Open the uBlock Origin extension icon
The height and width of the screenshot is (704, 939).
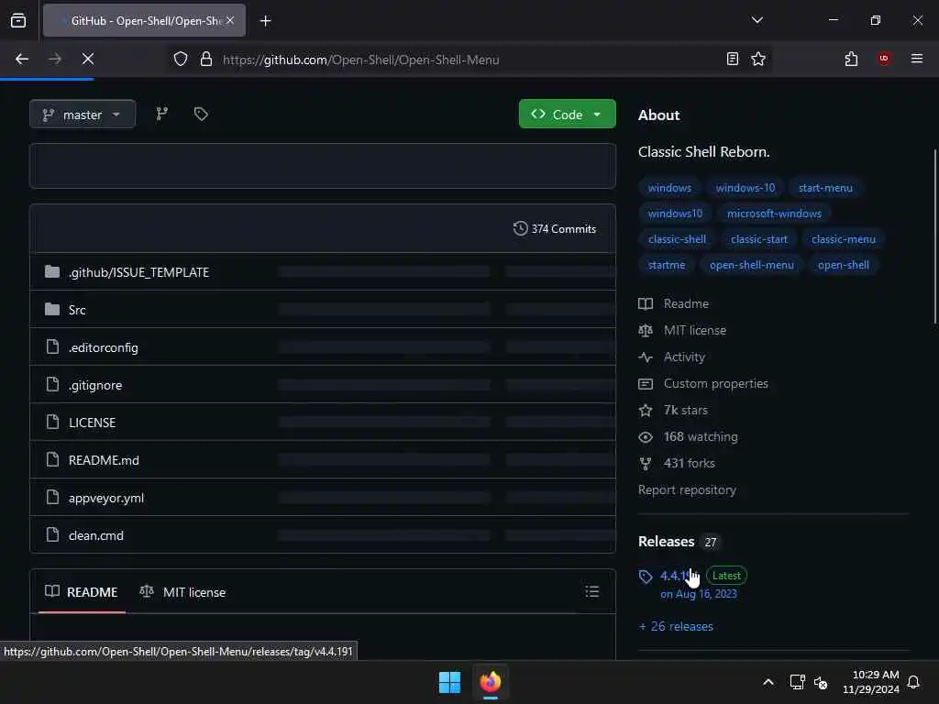click(883, 59)
